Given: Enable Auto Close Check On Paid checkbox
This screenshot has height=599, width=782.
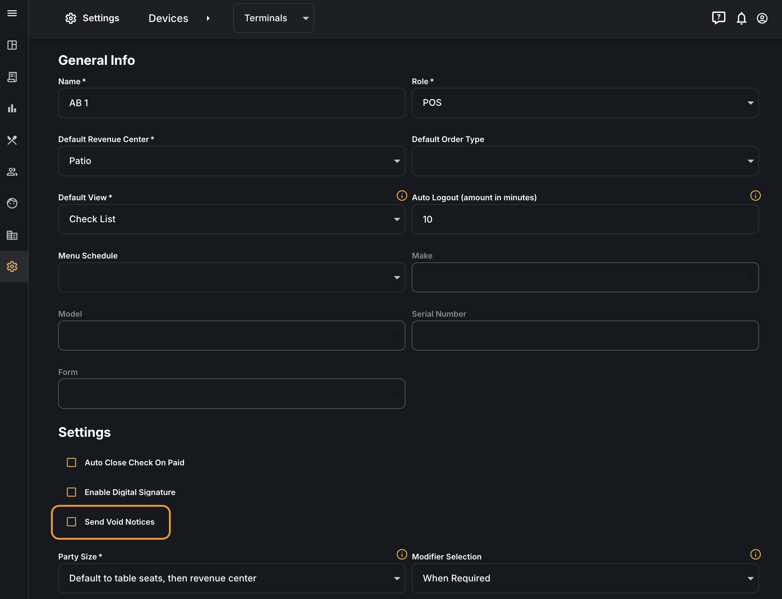Looking at the screenshot, I should [71, 462].
